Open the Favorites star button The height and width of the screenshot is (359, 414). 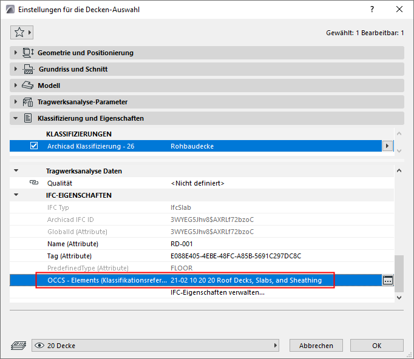22,33
